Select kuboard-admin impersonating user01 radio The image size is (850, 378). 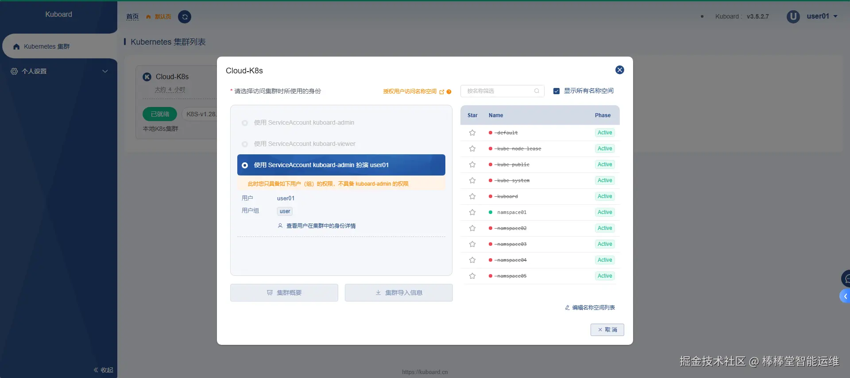245,165
